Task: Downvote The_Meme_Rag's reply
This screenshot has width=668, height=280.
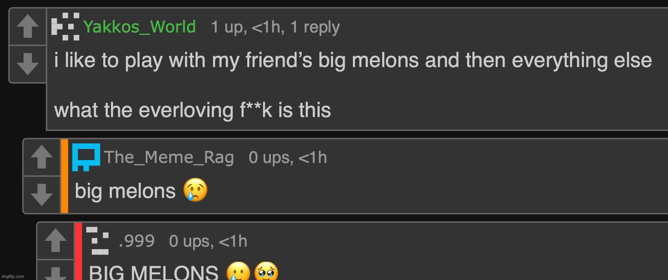Action: click(41, 194)
